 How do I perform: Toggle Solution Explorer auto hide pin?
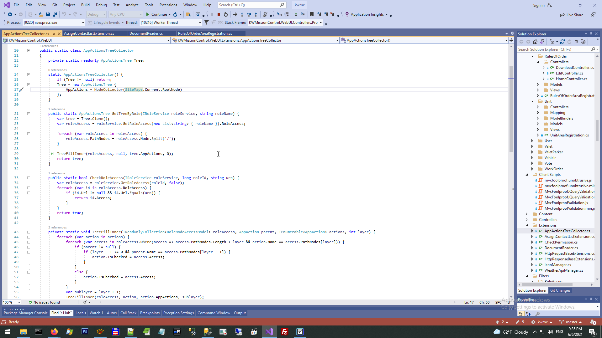(x=591, y=34)
